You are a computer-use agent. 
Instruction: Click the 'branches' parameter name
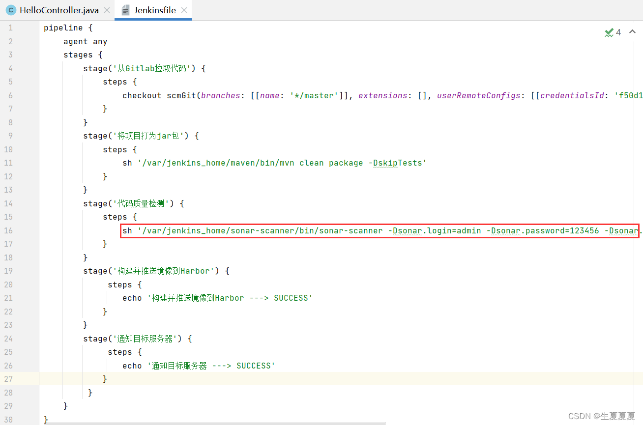pyautogui.click(x=220, y=96)
